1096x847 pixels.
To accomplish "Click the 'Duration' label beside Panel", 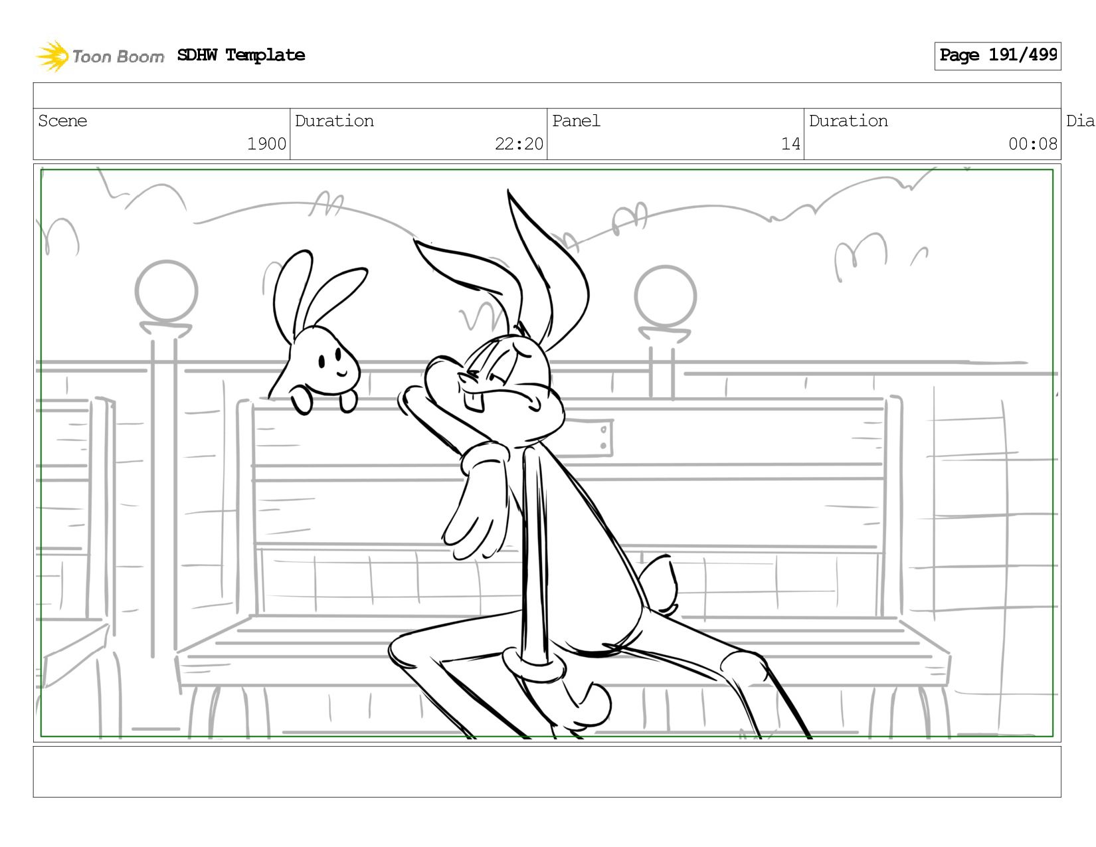I will pyautogui.click(x=848, y=121).
